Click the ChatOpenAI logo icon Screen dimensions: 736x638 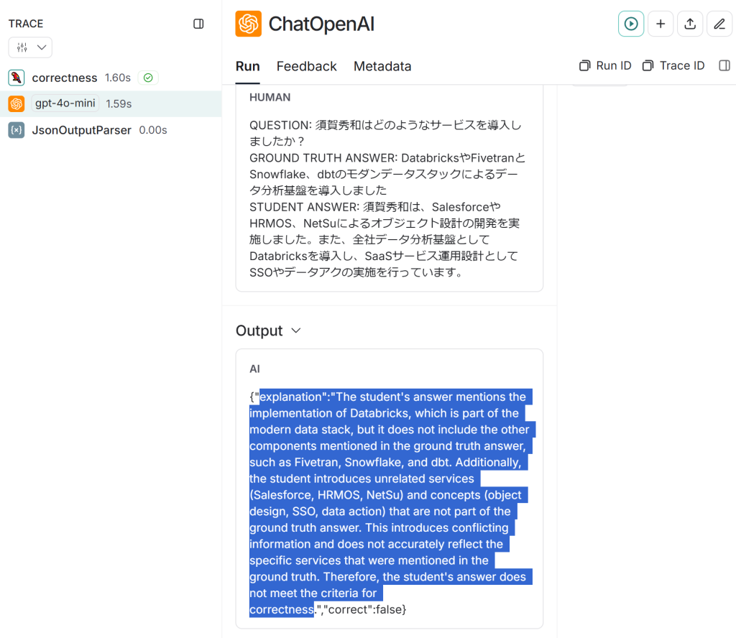point(248,24)
